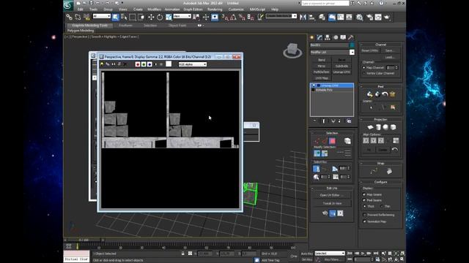469x263 pixels.
Task: Enable the green channel in render window
Action: [x=144, y=64]
